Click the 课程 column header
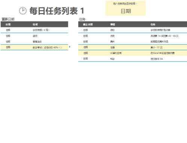 pyautogui.click(x=113, y=24)
